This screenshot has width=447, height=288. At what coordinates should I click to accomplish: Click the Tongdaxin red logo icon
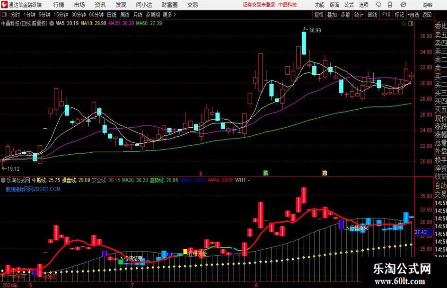point(4,5)
